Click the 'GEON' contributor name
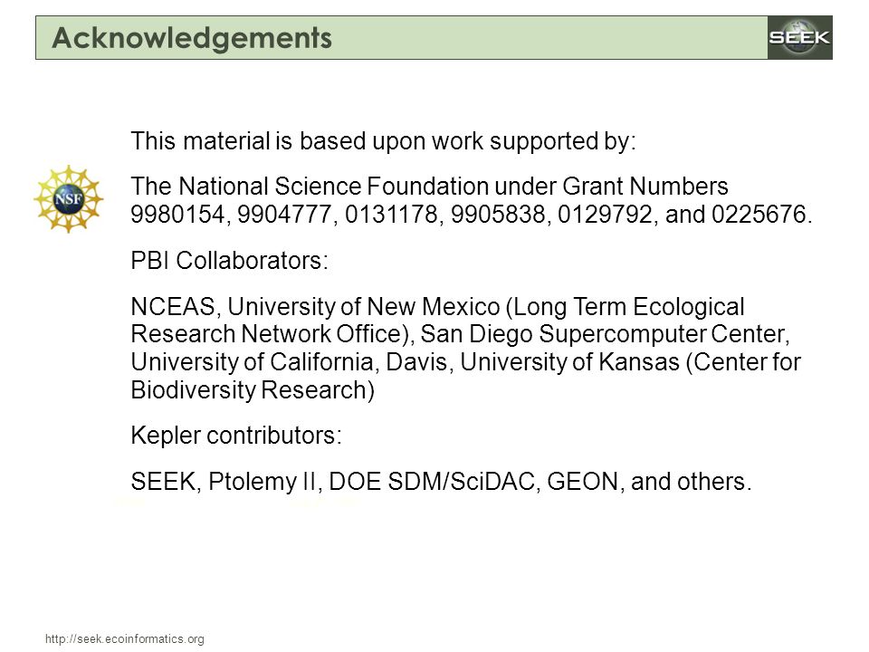The height and width of the screenshot is (652, 869). (x=582, y=481)
